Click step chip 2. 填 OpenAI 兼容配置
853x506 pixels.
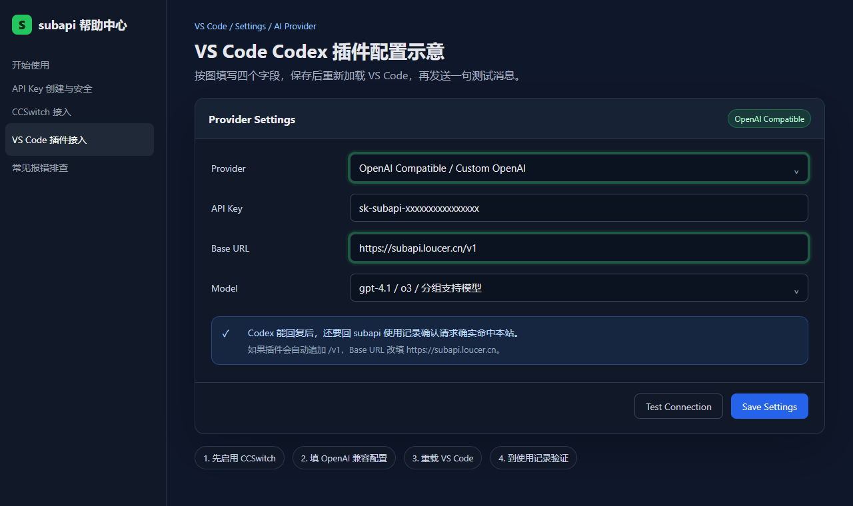(344, 458)
